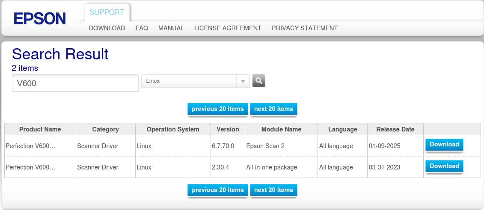Click the V600 search input field

75,83
